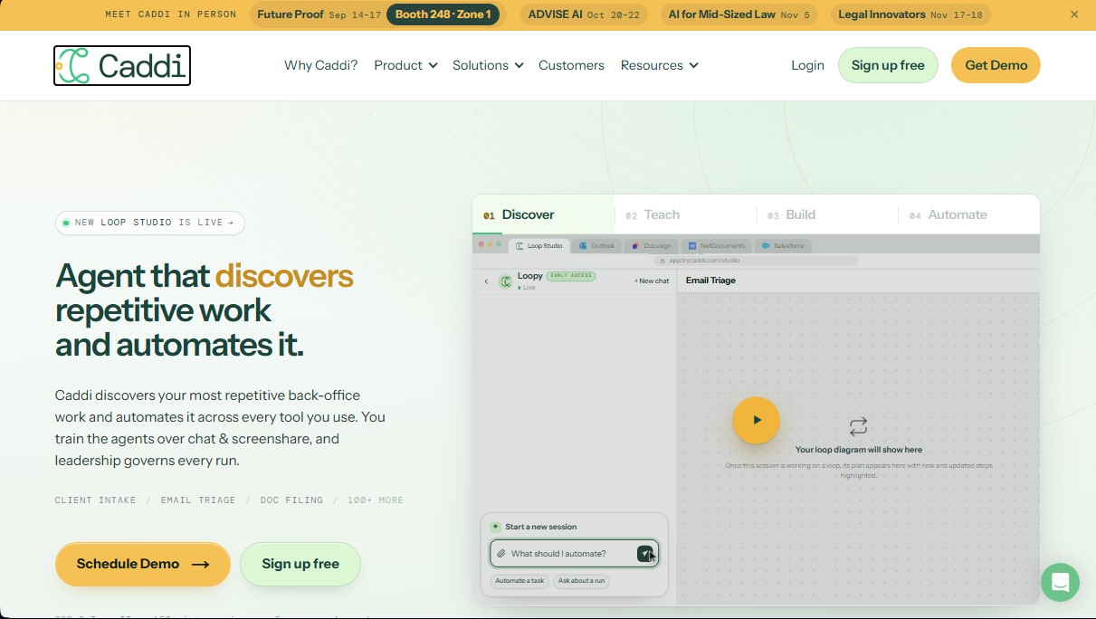
Task: Open the AI for Mid-Sized Law event
Action: pyautogui.click(x=739, y=14)
